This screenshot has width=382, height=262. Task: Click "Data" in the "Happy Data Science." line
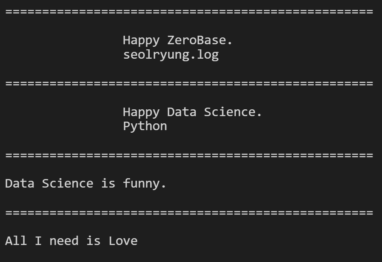click(x=182, y=112)
